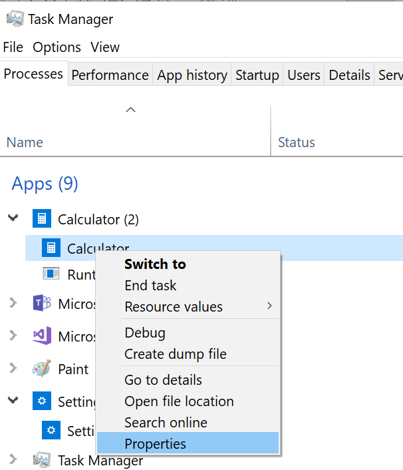Choose Resource values in context menu
This screenshot has width=403, height=470.
pyautogui.click(x=188, y=307)
